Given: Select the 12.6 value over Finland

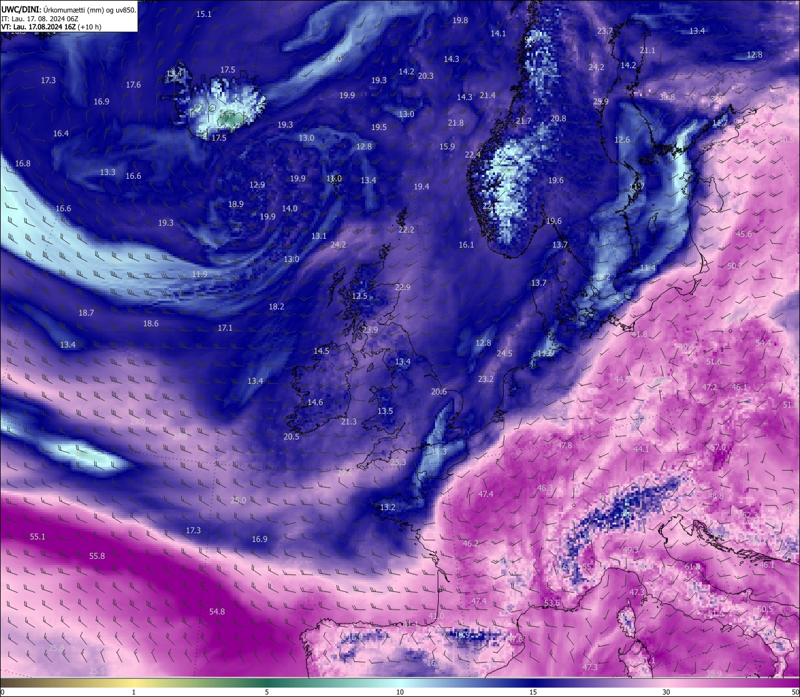Looking at the screenshot, I should pyautogui.click(x=622, y=139).
